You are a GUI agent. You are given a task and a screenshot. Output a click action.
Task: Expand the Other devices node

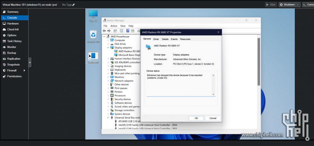coord(108,84)
